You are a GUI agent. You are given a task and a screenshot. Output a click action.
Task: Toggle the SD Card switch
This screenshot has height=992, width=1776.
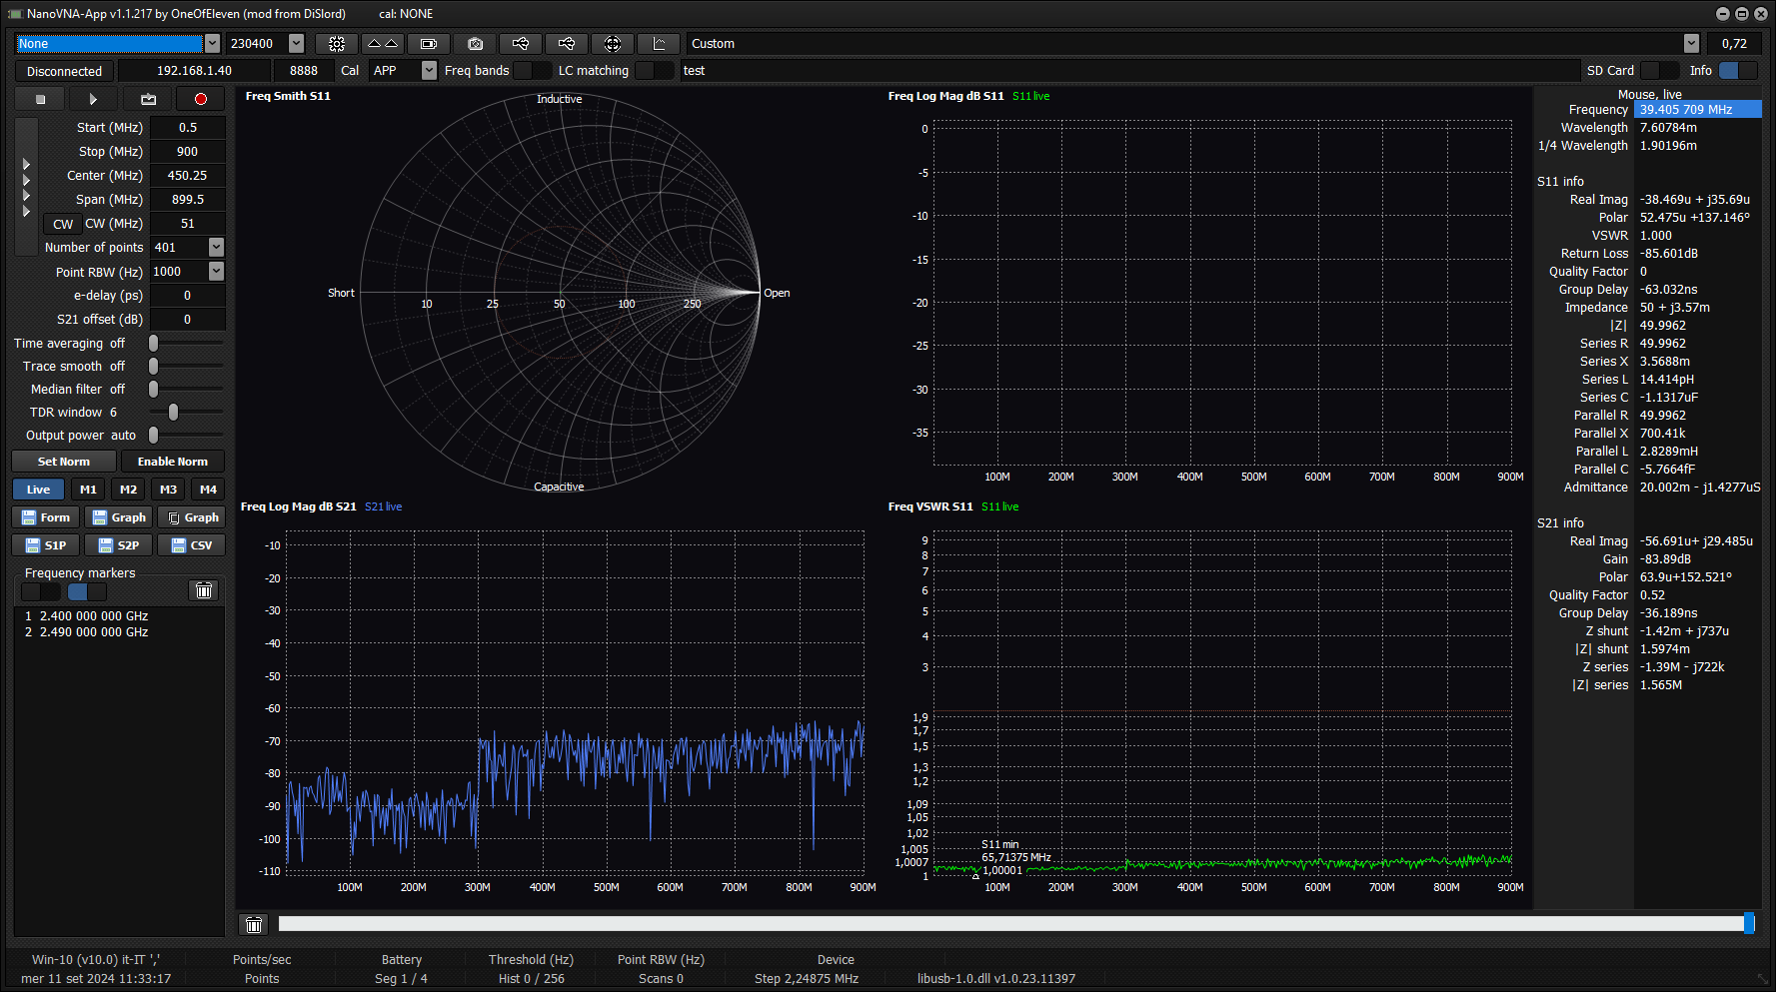(x=1659, y=70)
